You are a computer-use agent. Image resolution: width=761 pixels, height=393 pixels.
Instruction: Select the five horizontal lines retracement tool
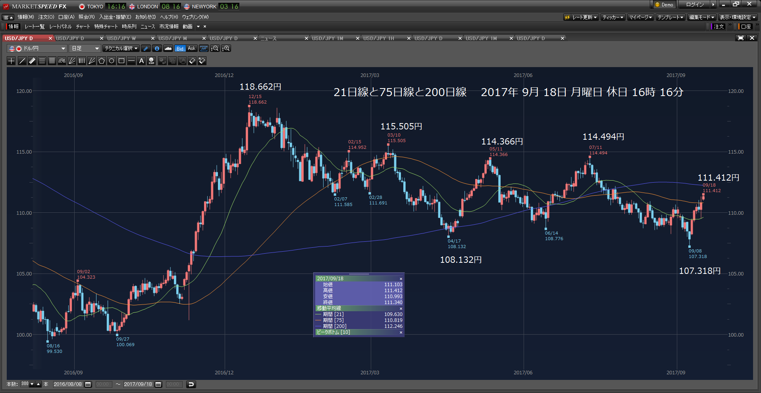click(52, 61)
